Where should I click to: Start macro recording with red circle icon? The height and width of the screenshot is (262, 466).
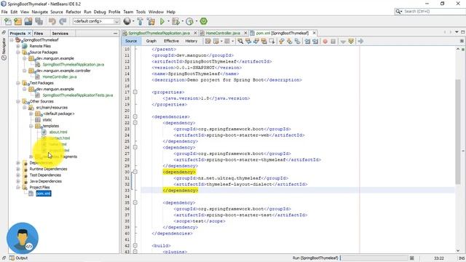325,41
